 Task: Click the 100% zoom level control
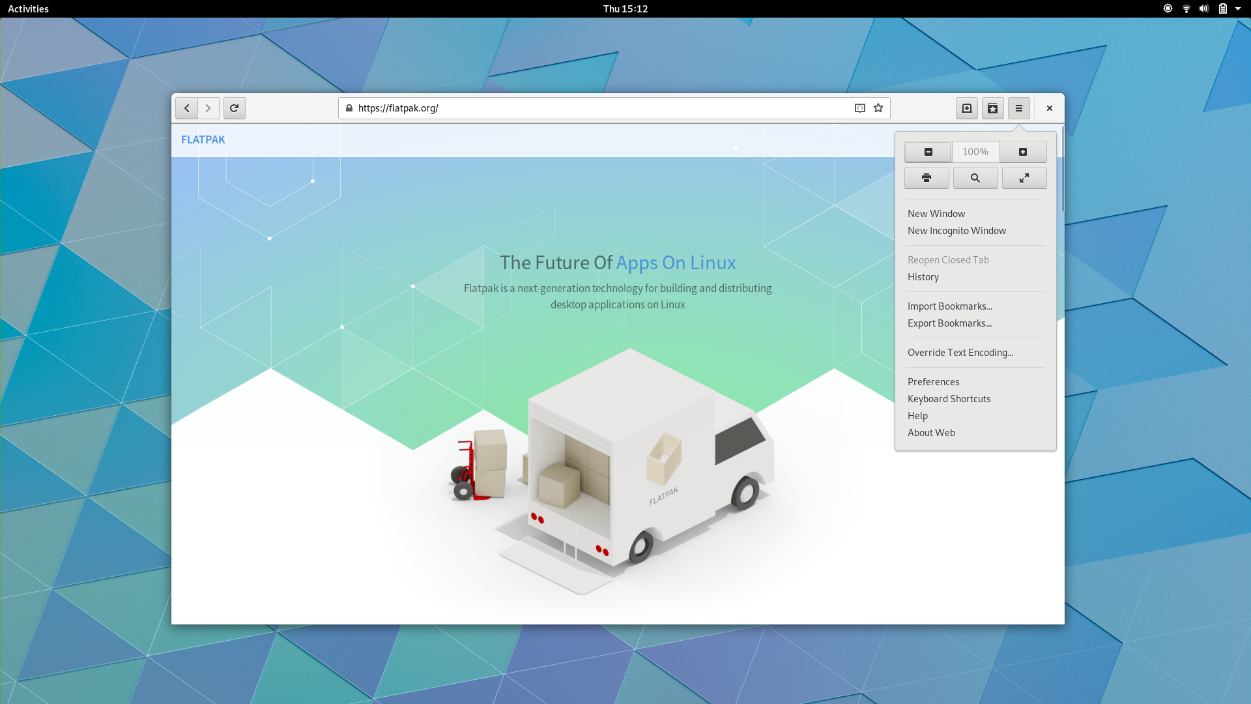point(975,152)
